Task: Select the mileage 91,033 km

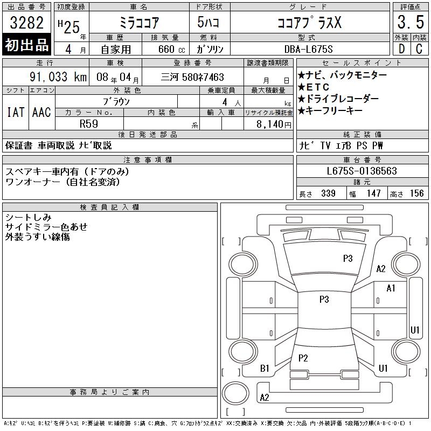Action: pyautogui.click(x=58, y=77)
